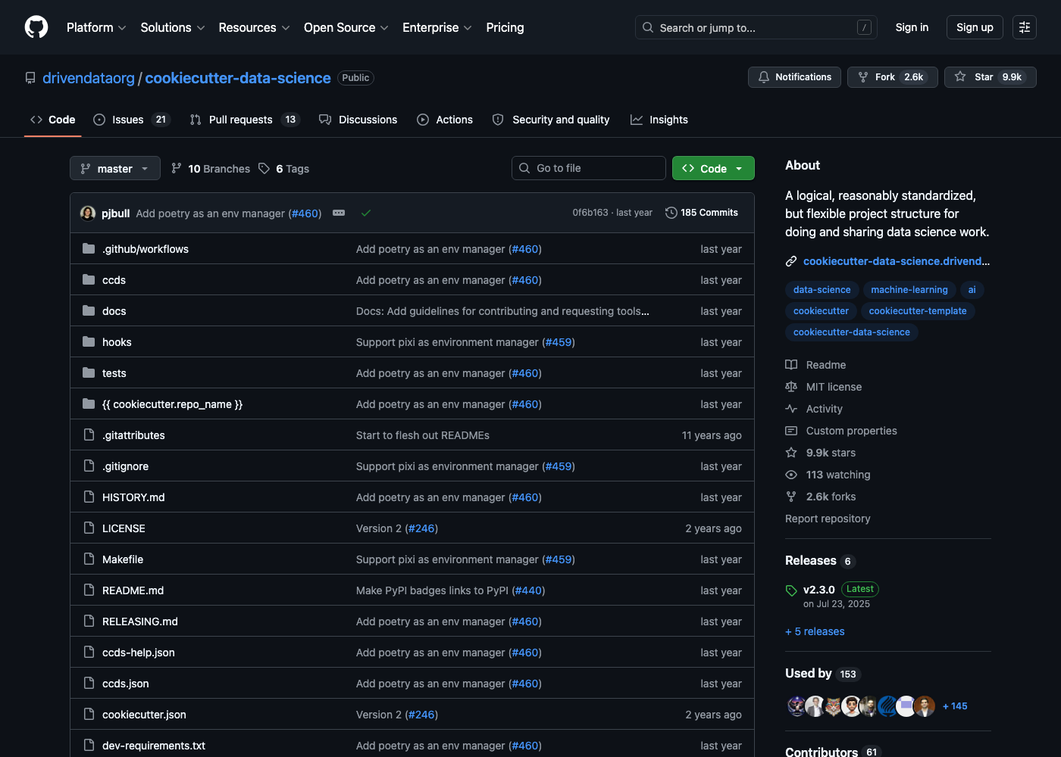Screen dimensions: 1061x757
Task: Click the Notifications bell button
Action: click(x=794, y=77)
